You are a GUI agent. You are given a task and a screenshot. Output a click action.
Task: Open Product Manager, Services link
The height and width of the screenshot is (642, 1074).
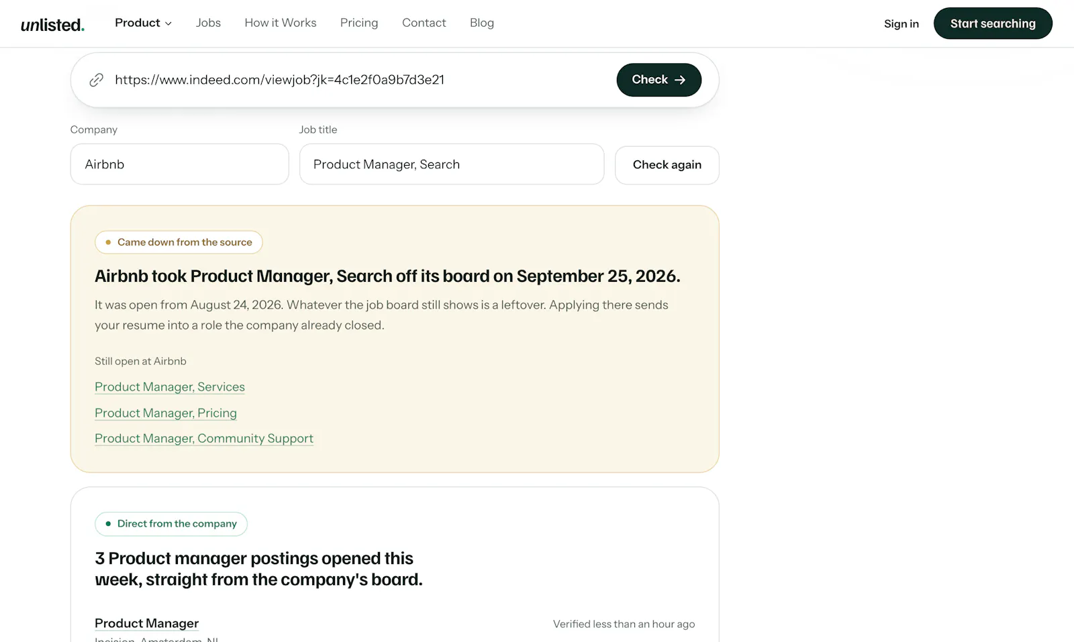point(170,387)
